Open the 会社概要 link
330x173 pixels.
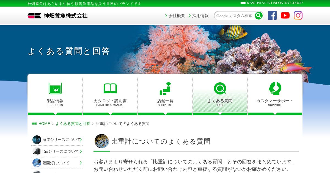click(x=175, y=16)
